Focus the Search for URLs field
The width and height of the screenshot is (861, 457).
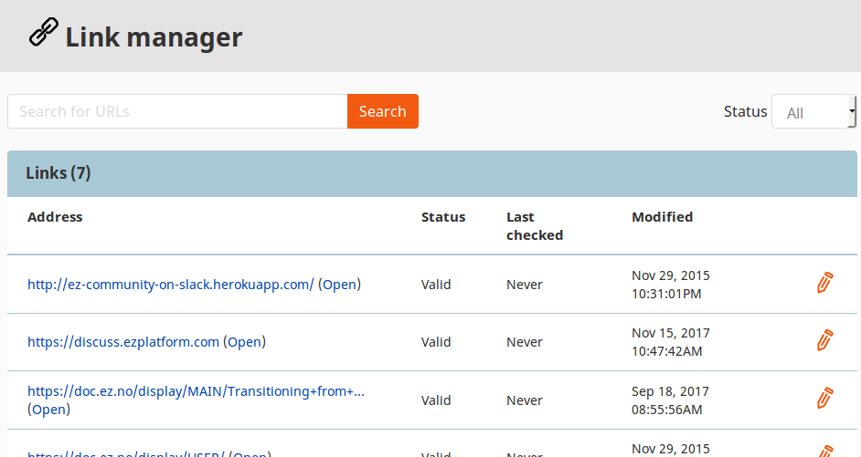[177, 111]
